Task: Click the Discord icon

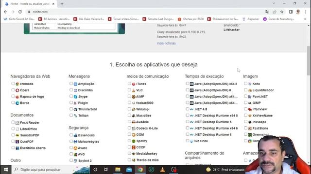Action: (76, 90)
